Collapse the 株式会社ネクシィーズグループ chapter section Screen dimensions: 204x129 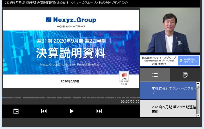click(168, 91)
